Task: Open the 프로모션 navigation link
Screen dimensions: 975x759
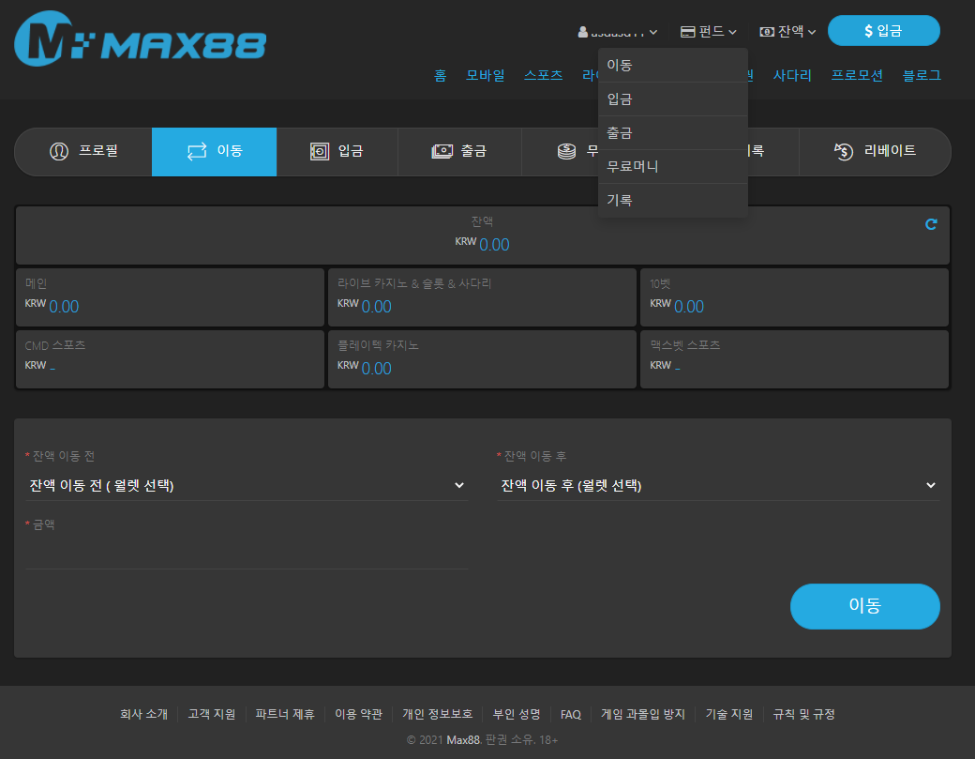Action: tap(856, 75)
